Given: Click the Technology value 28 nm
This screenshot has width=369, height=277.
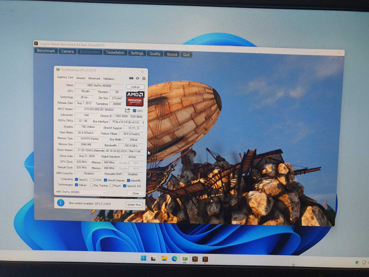Looking at the screenshot, I should tap(84, 97).
